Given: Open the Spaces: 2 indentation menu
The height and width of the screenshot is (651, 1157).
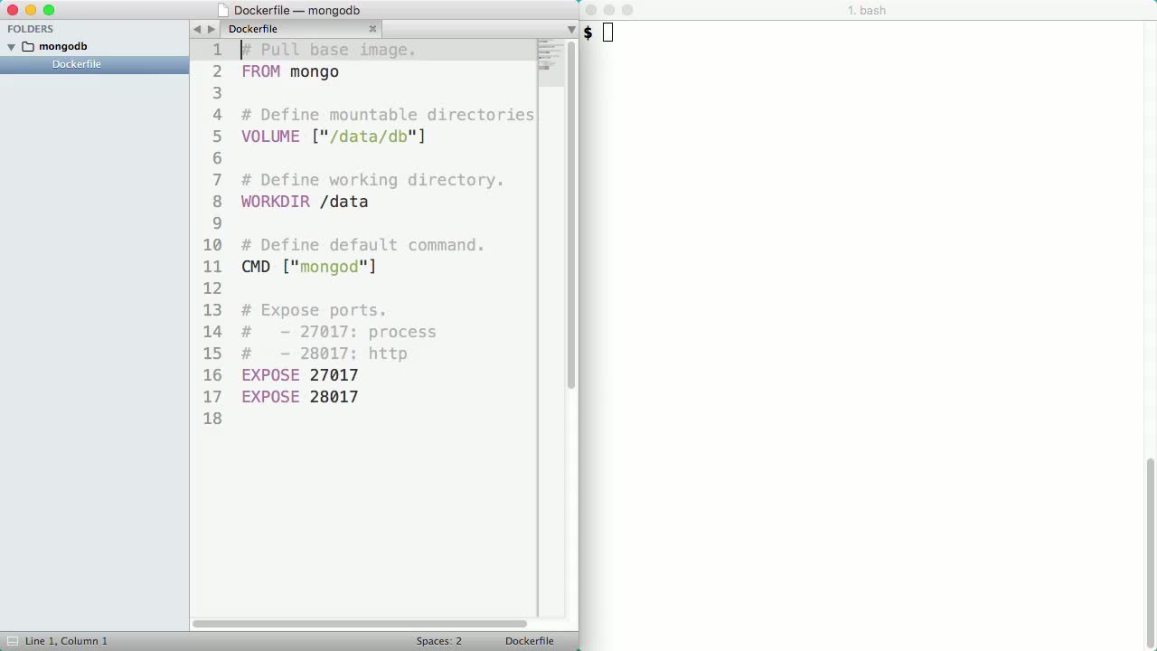Looking at the screenshot, I should [439, 641].
